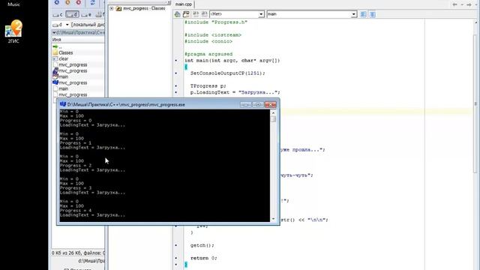
Task: Click the 'Progress = 2' console output line
Action: (x=76, y=166)
